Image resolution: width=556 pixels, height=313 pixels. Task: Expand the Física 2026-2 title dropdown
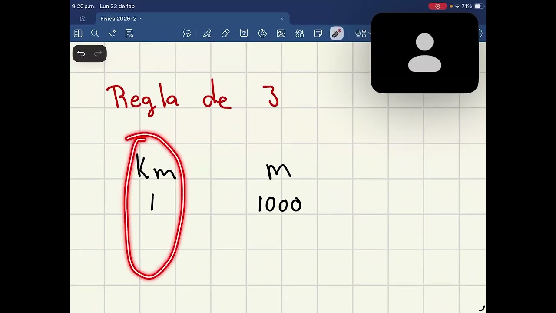[x=141, y=19]
